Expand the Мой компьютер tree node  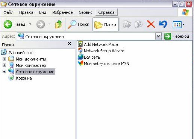point(4,65)
